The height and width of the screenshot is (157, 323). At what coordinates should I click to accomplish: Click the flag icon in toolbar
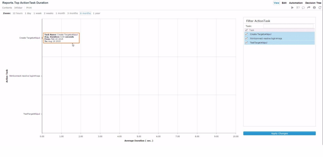click(x=298, y=8)
